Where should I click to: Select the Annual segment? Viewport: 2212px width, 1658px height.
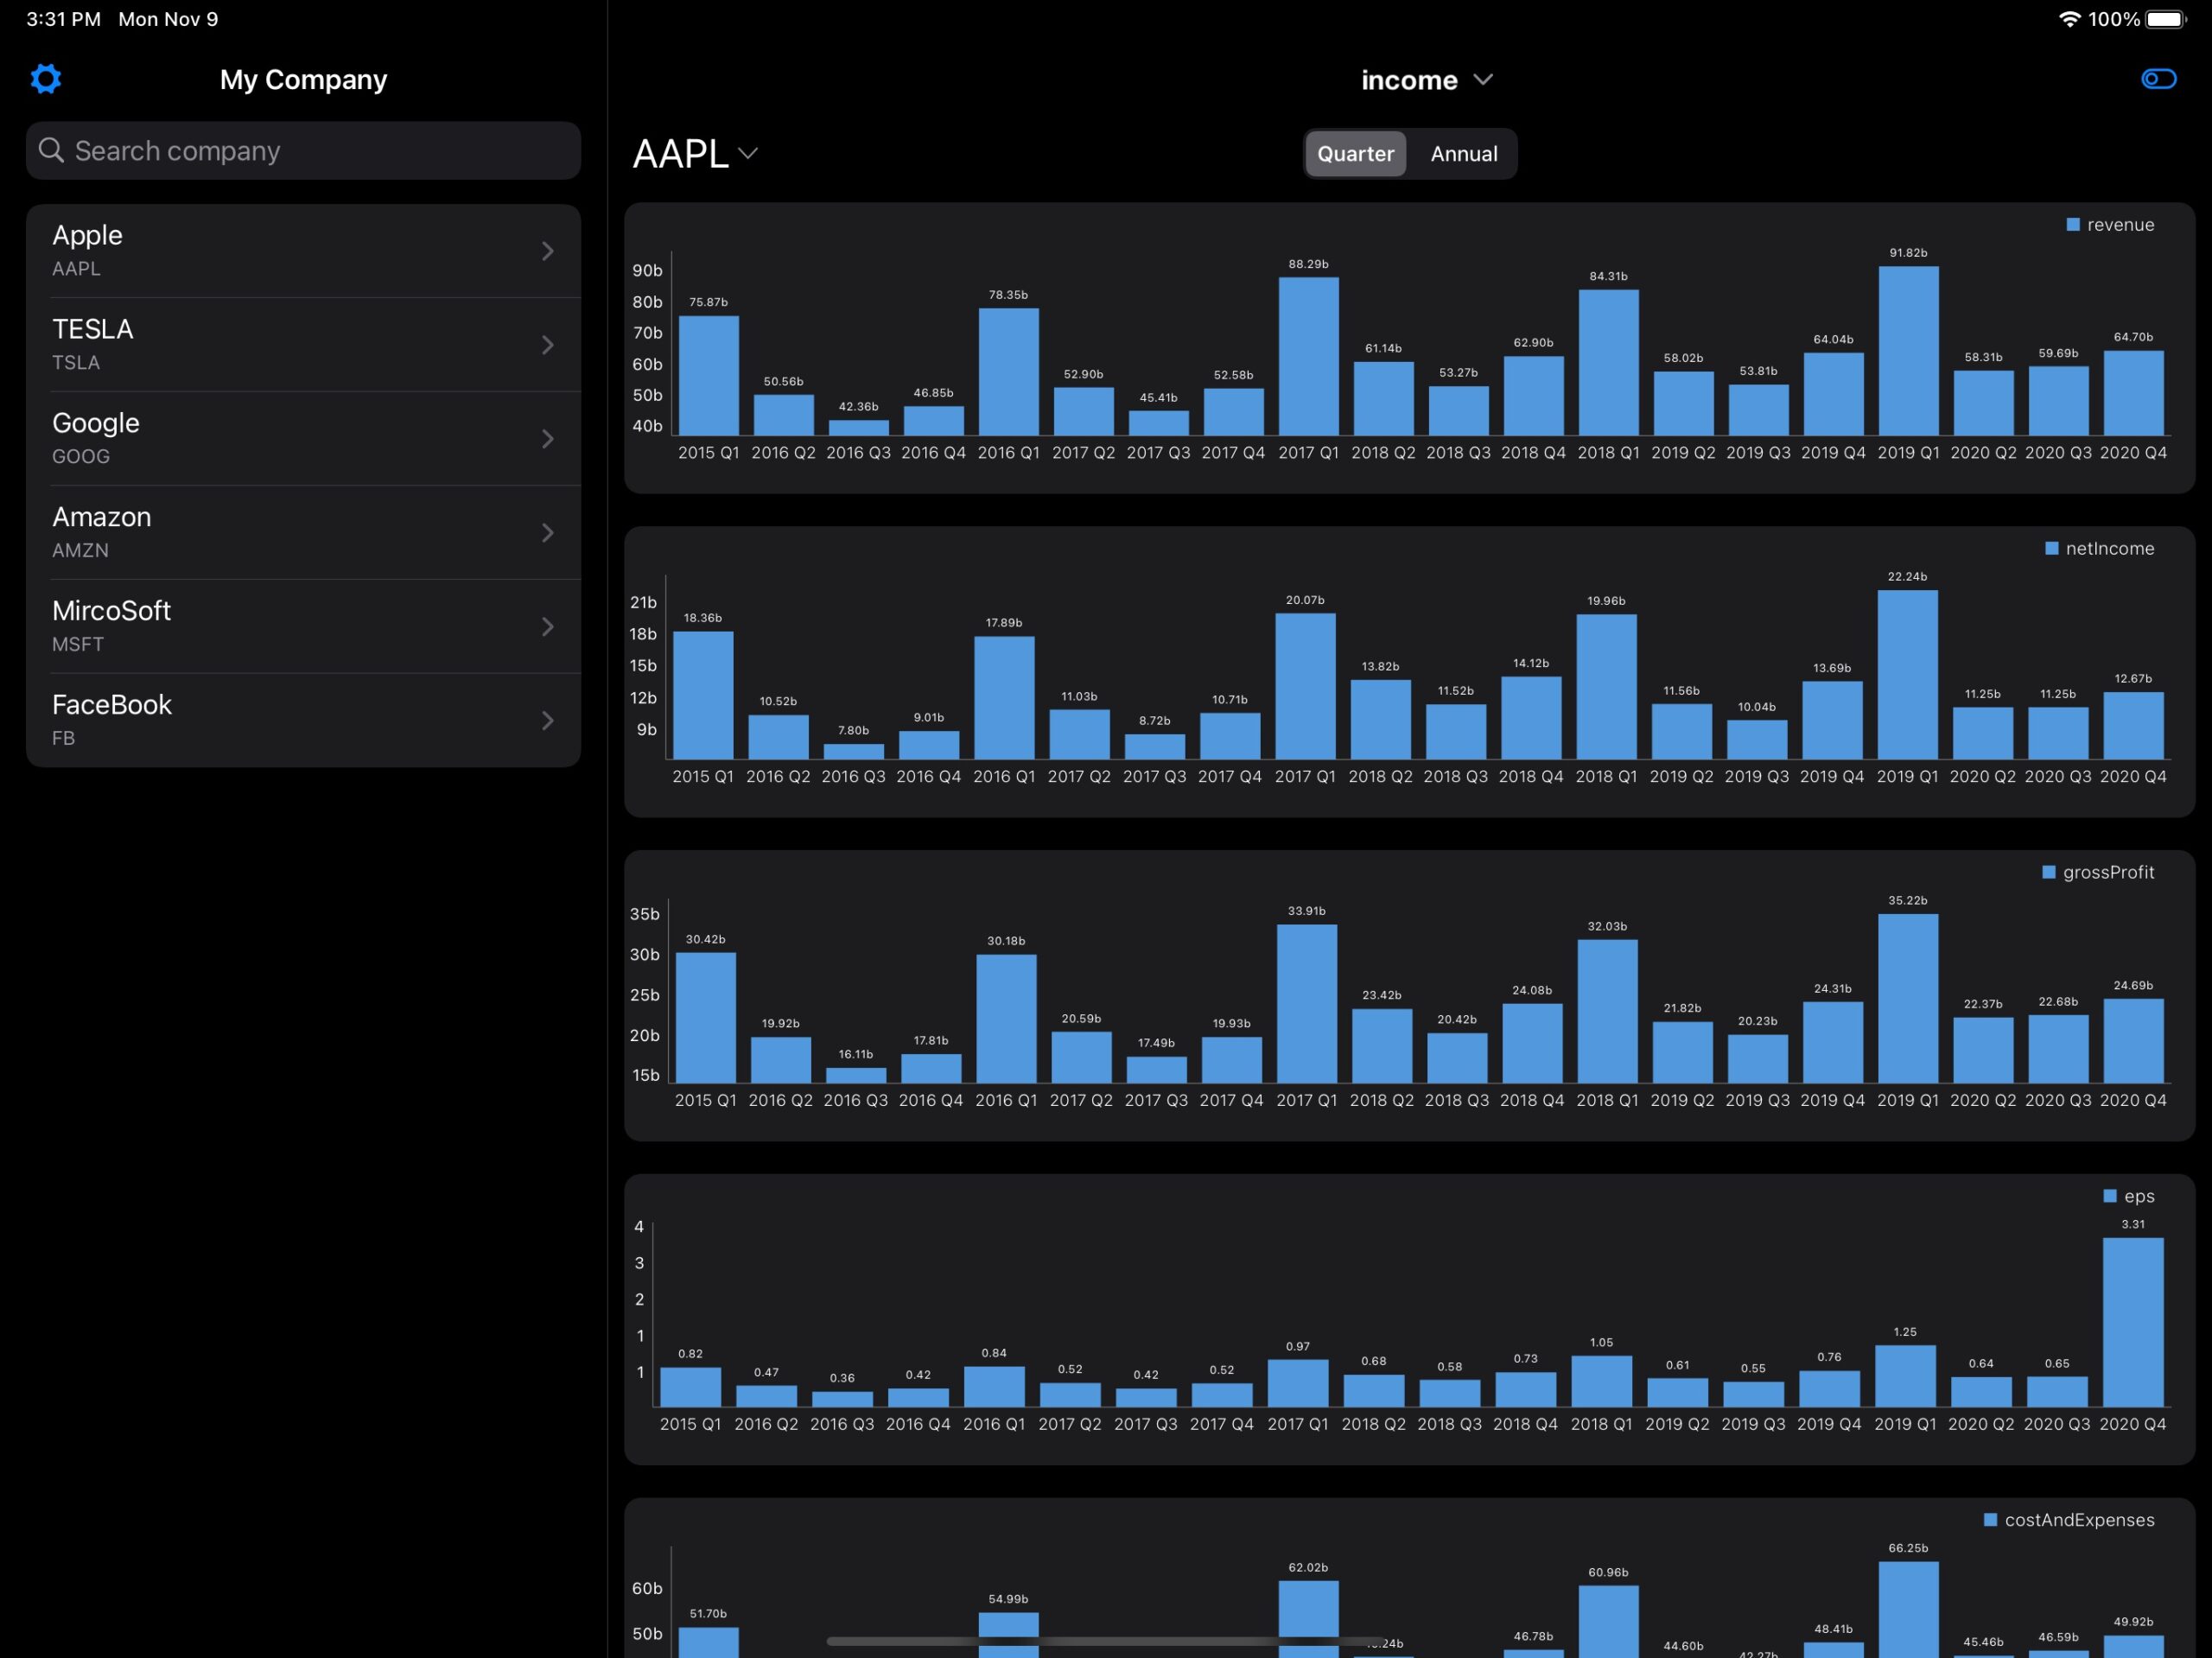pos(1464,154)
